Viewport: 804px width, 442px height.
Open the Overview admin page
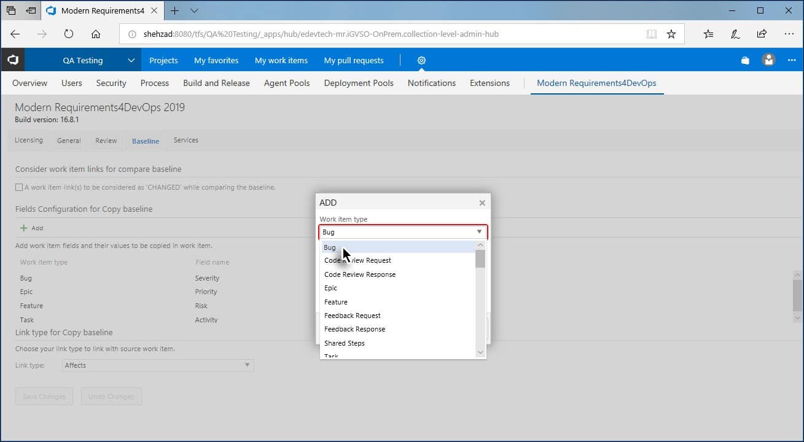tap(29, 83)
